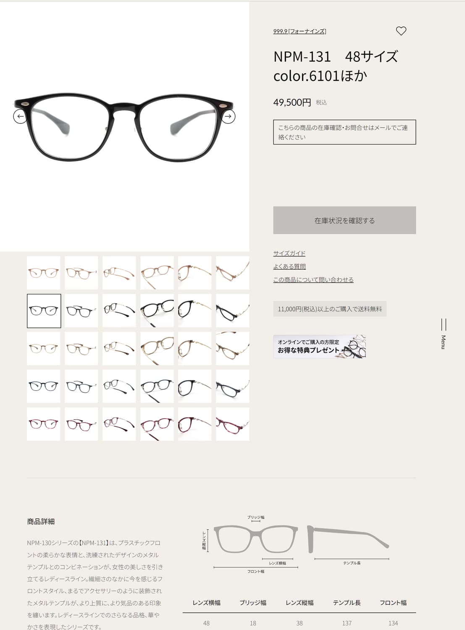Click この商品について問い合わせる link
Screen dimensions: 465x630
[x=313, y=279]
